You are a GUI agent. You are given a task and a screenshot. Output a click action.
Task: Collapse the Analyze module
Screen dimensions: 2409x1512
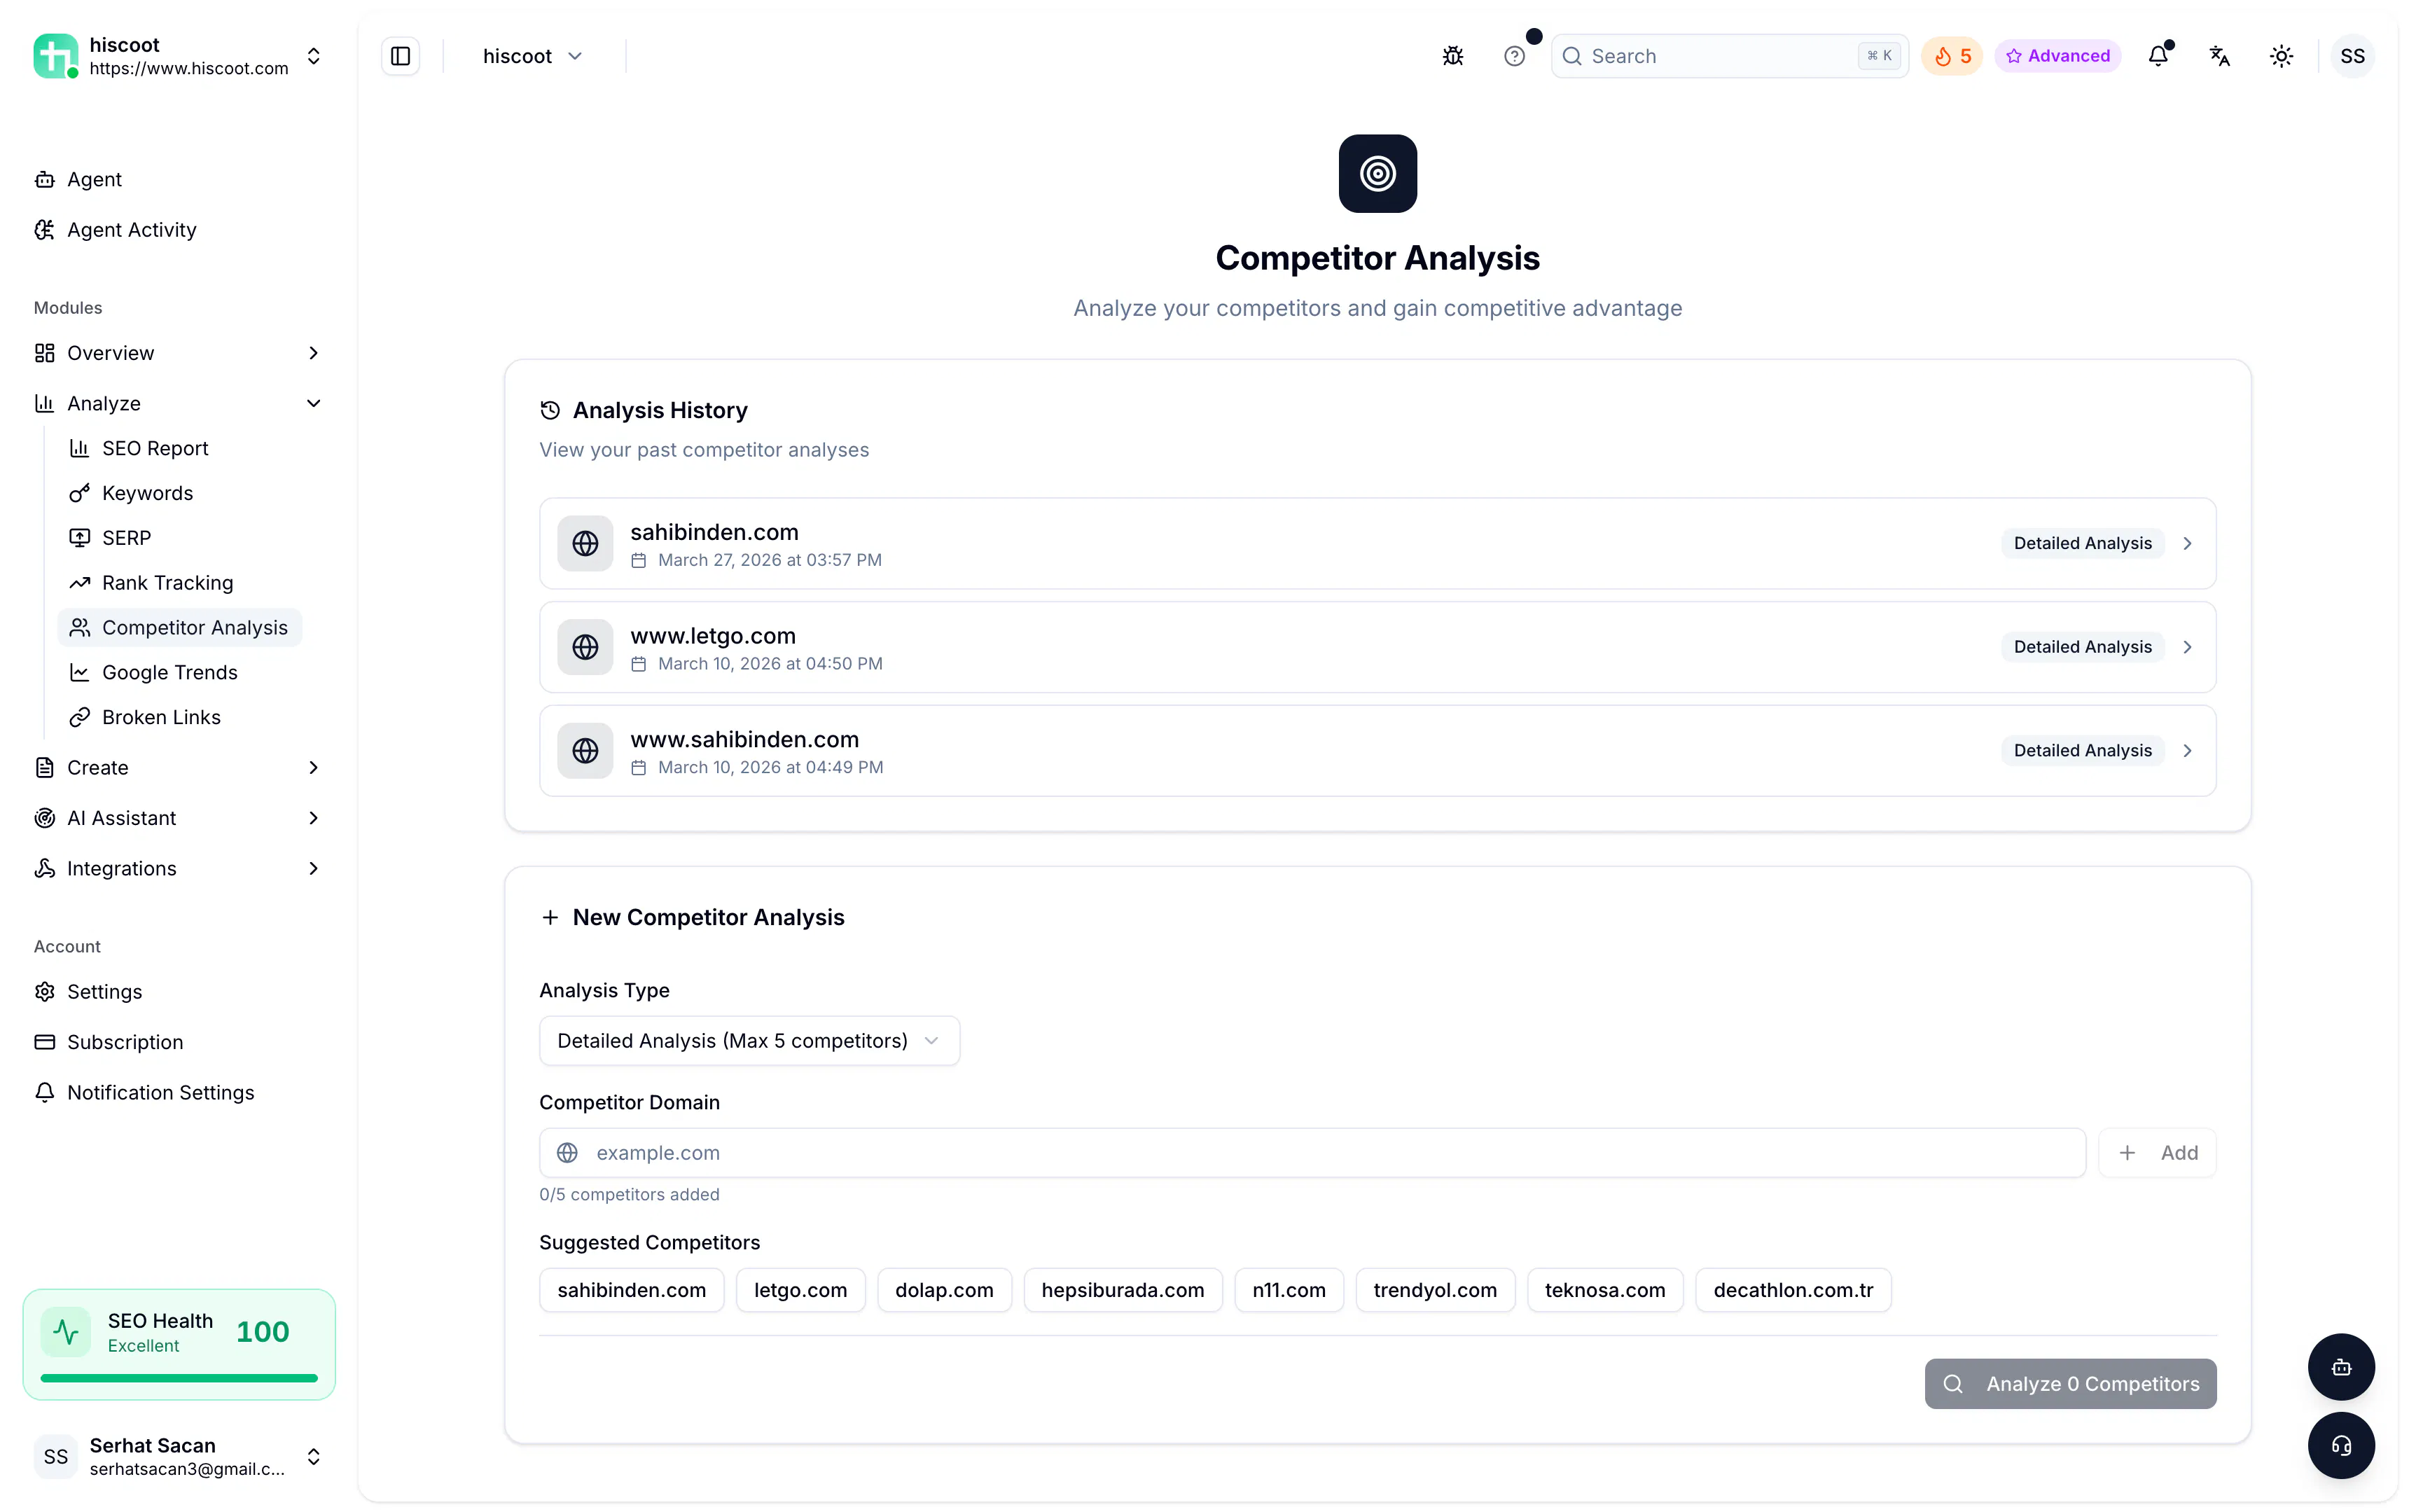[x=178, y=403]
